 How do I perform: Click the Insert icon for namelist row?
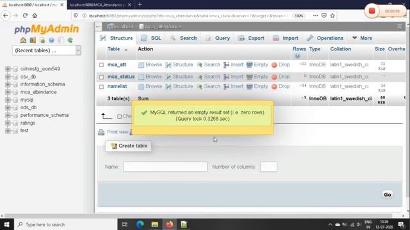[x=226, y=87]
